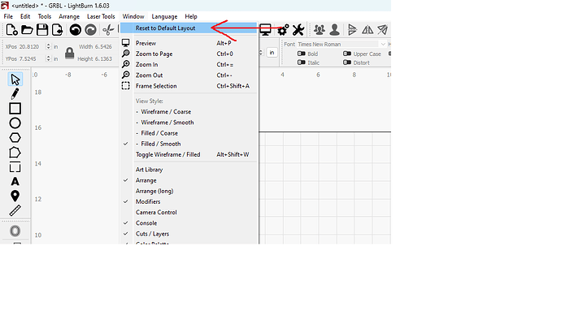This screenshot has height=315, width=561.
Task: Select Filled / Coarse view style
Action: 189,133
